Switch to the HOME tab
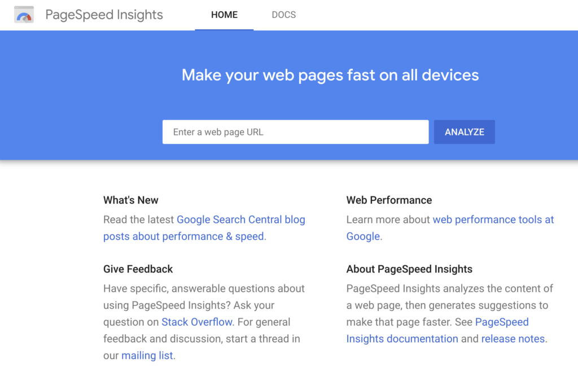This screenshot has width=578, height=373. coord(224,15)
